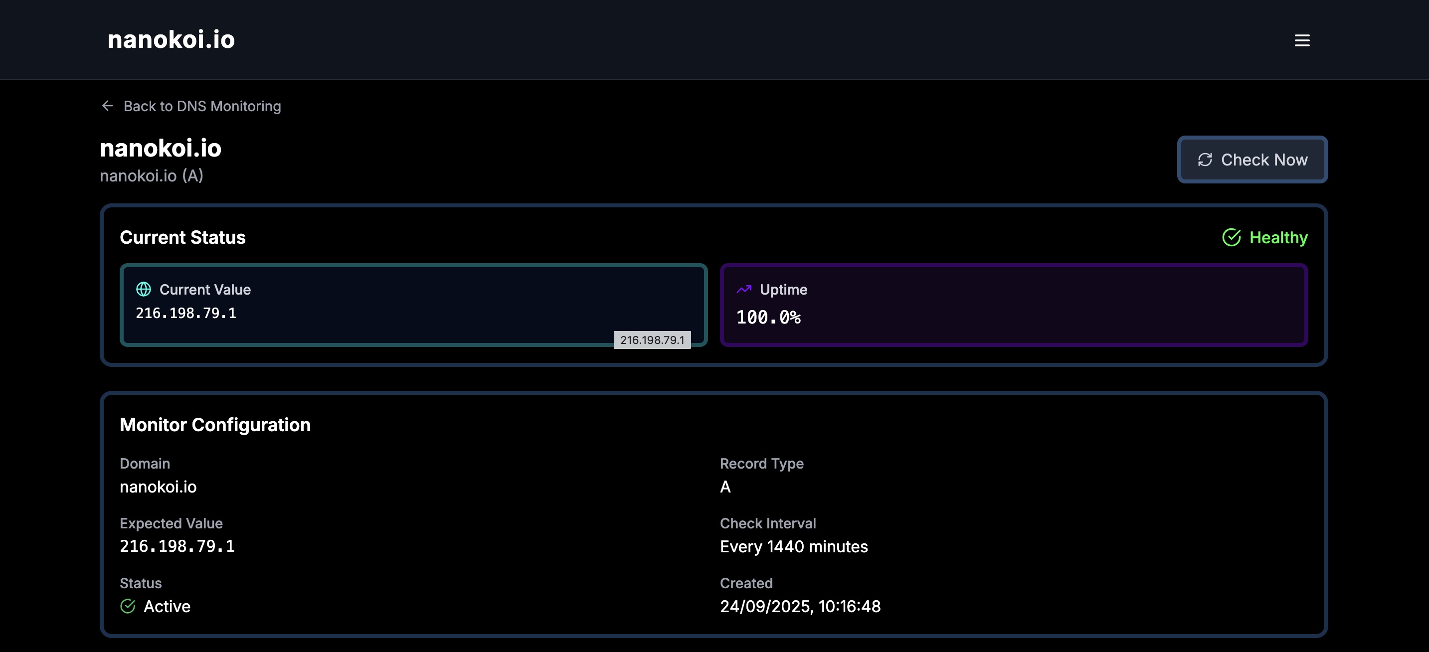This screenshot has width=1429, height=652.
Task: Click the Expected Value IP address
Action: click(x=177, y=546)
